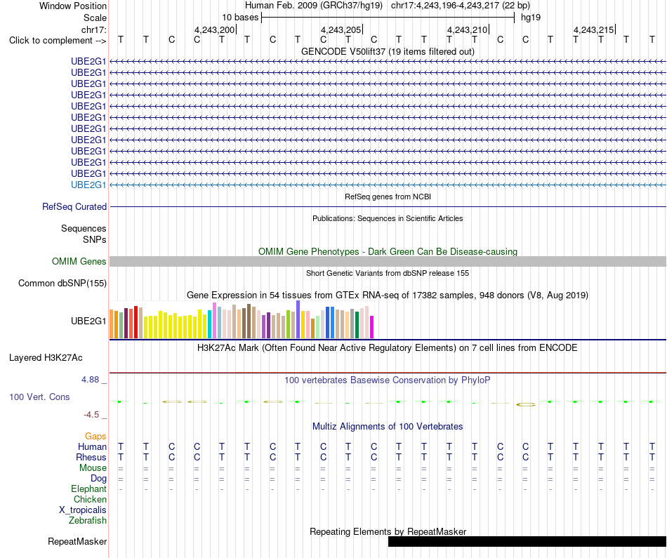Click the dark green bar in the GTEx chart

(x=357, y=325)
